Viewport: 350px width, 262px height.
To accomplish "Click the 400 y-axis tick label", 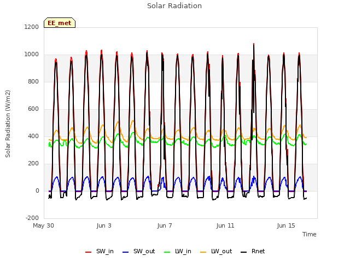I will click(x=33, y=136).
